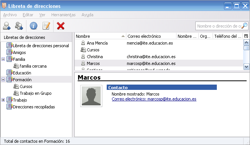
Task: Click the truncated 'Nombre ...' column header
Action: (x=187, y=36)
